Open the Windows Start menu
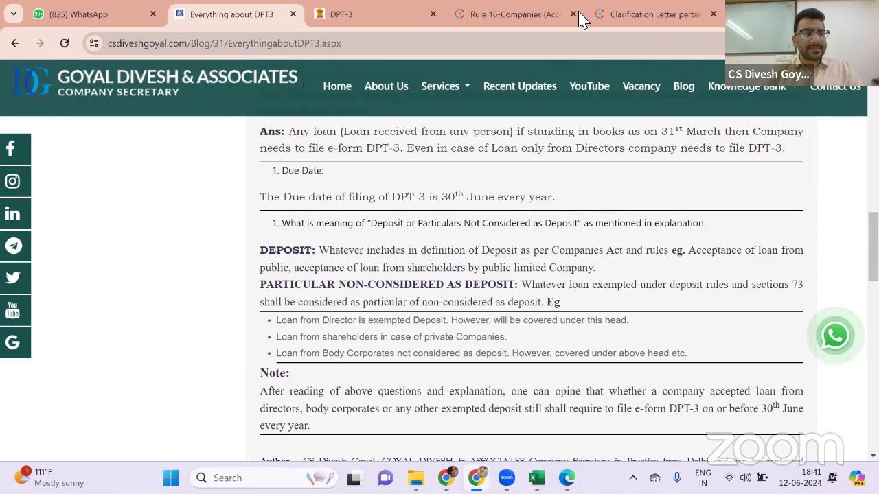The image size is (879, 494). [x=171, y=478]
